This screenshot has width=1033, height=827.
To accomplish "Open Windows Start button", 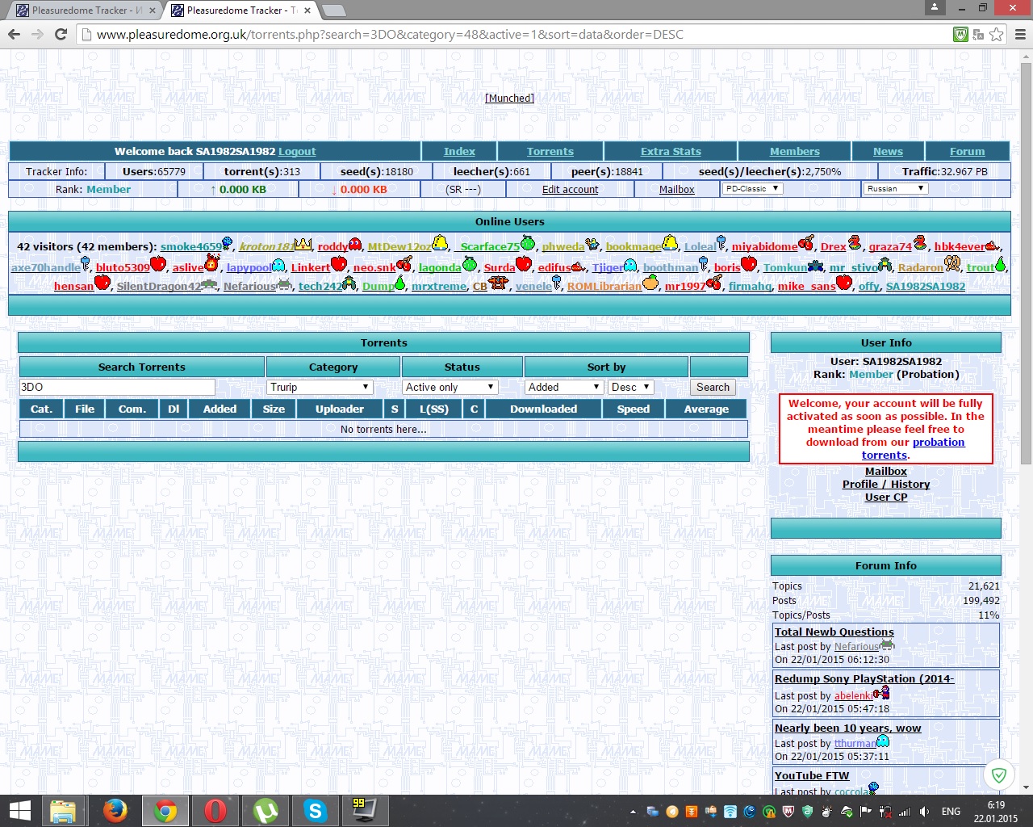I will (19, 811).
